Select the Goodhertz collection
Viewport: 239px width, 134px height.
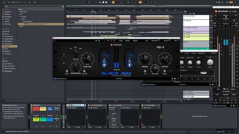pyautogui.click(x=8, y=12)
